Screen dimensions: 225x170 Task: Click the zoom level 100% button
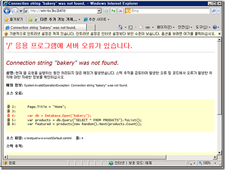pyautogui.click(x=205, y=163)
